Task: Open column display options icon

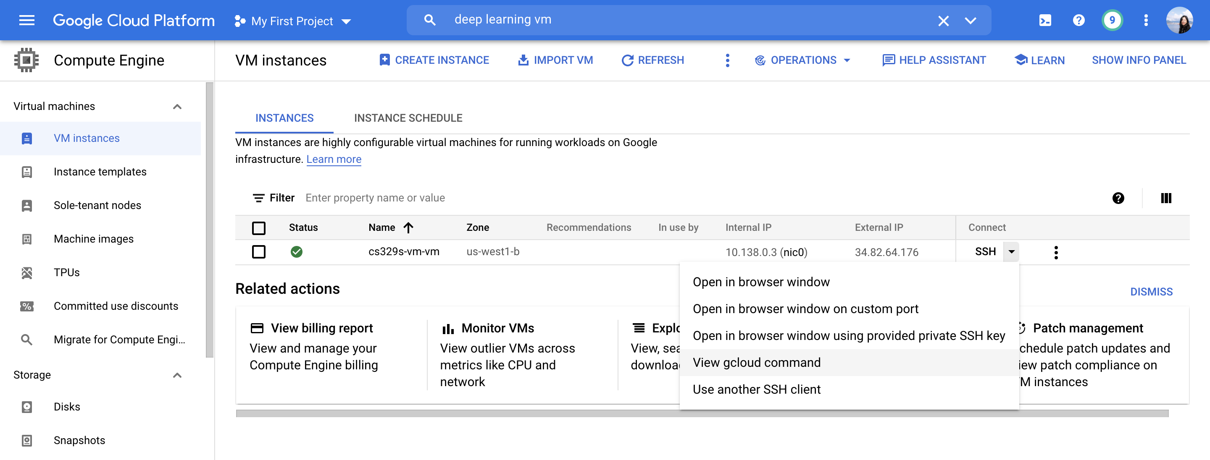Action: pyautogui.click(x=1165, y=198)
